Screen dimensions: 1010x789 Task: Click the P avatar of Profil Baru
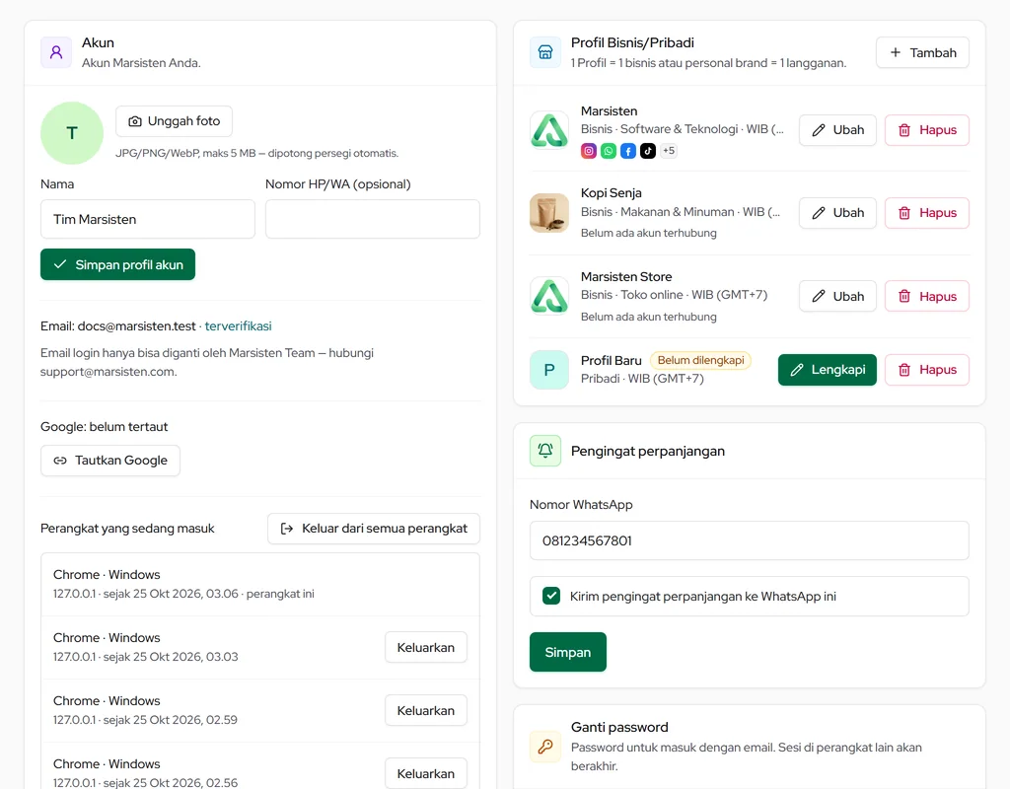point(548,370)
